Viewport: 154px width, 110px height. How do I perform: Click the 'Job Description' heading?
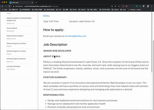click(55, 45)
